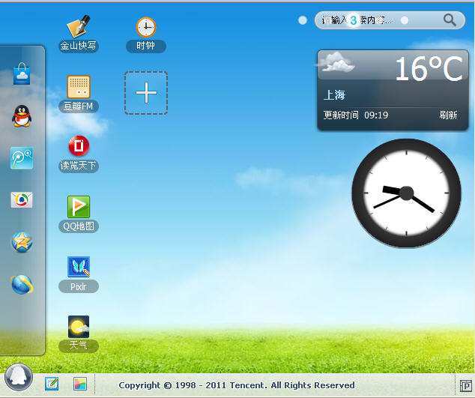This screenshot has height=398, width=475.
Task: Open the 金山快写 desktop app
Action: click(79, 28)
